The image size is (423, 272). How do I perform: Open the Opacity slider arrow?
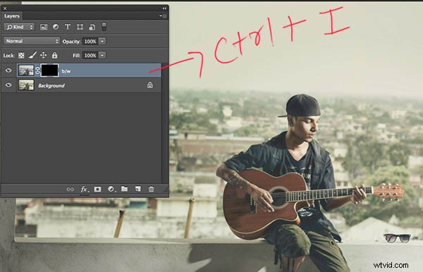coord(102,42)
